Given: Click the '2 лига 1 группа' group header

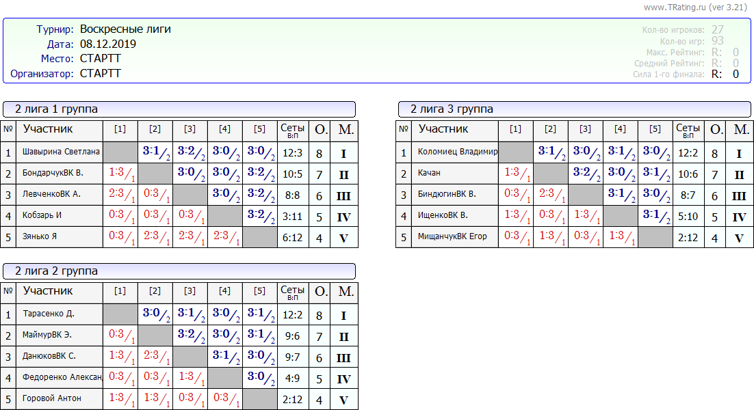Looking at the screenshot, I should (179, 109).
